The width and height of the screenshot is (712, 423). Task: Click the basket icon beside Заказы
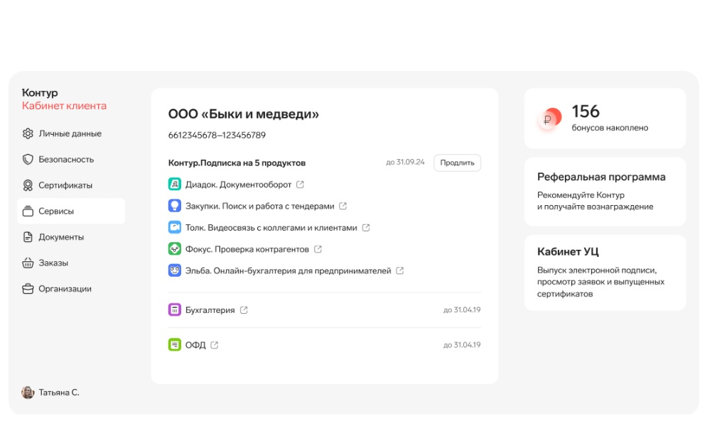pyautogui.click(x=28, y=263)
